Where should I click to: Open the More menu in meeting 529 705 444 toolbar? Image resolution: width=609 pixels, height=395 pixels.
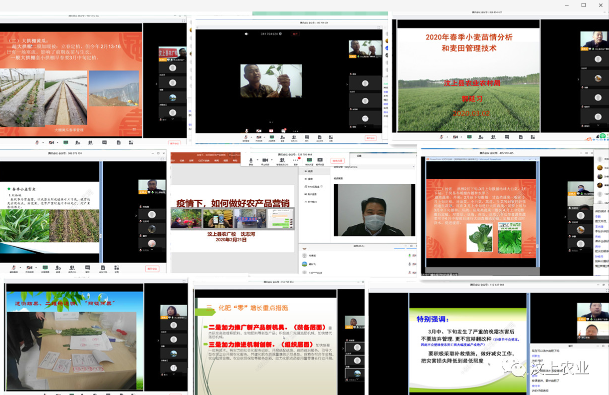(296, 160)
